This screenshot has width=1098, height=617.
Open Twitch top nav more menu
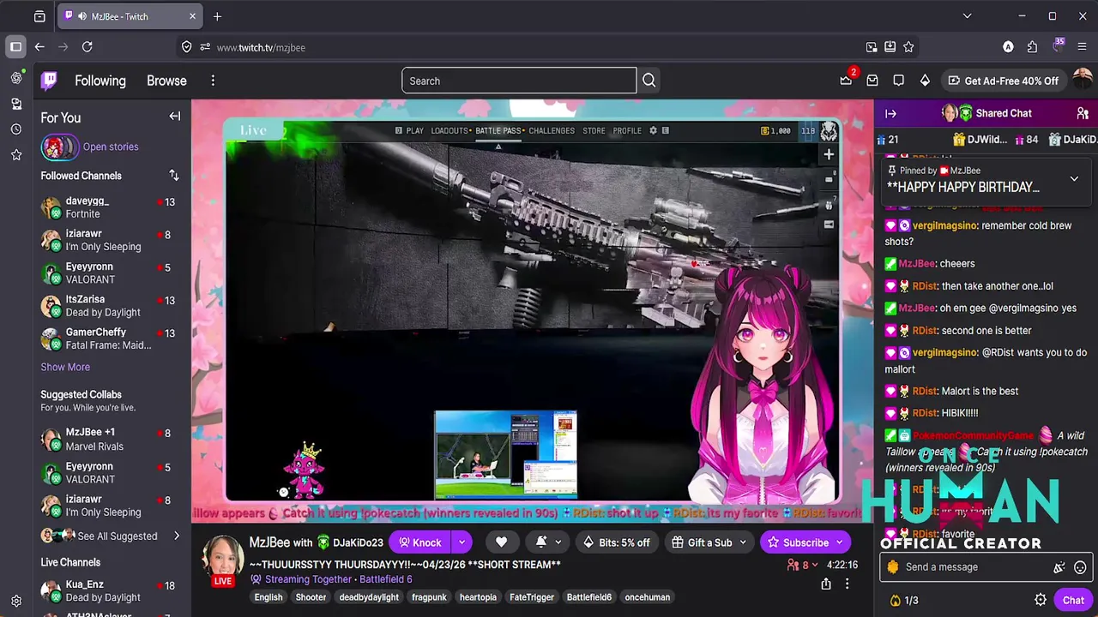click(213, 81)
